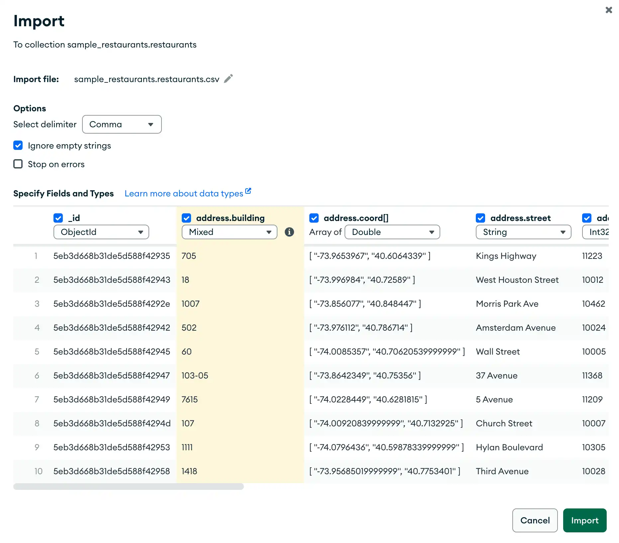Open the Learn more about data types link

coord(183,193)
